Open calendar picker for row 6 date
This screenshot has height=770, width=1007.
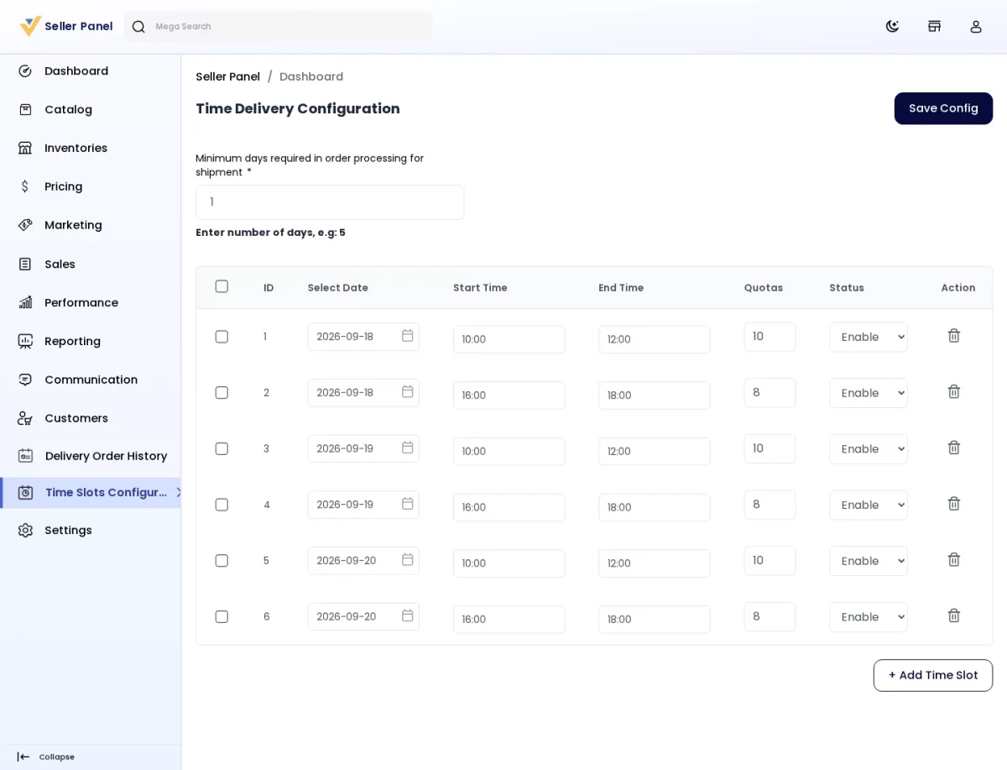pos(407,615)
